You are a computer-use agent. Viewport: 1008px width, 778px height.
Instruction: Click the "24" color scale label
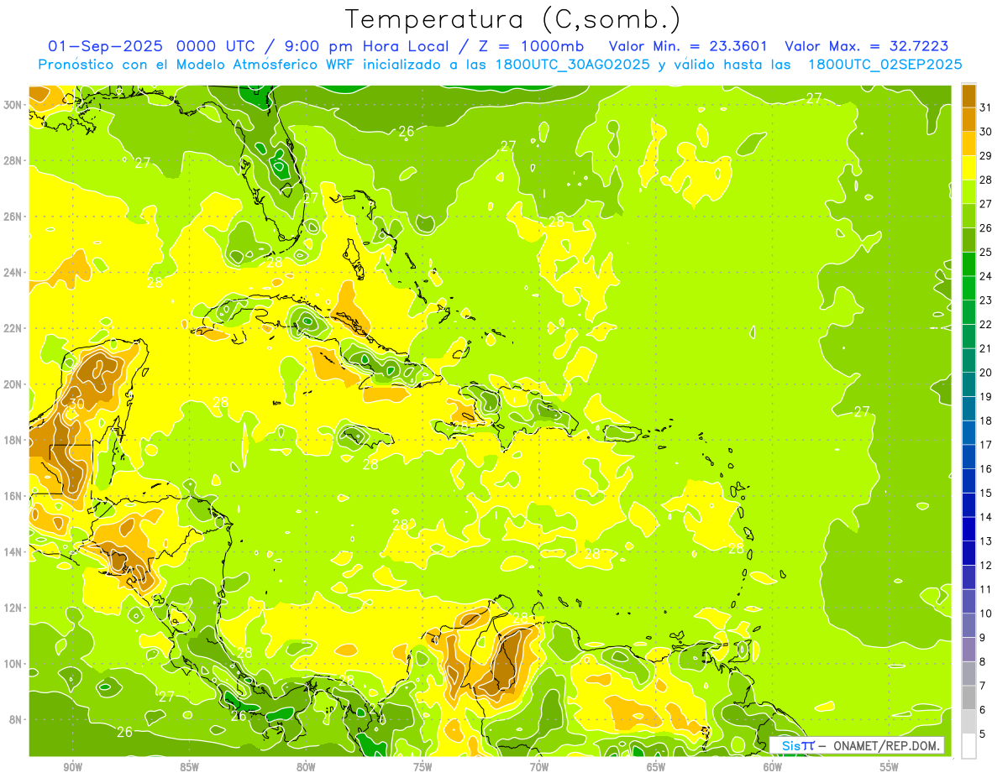(986, 276)
